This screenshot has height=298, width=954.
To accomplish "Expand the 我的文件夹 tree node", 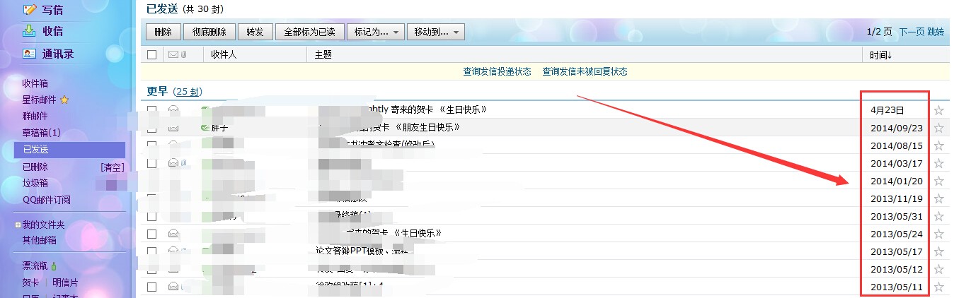I will (18, 225).
